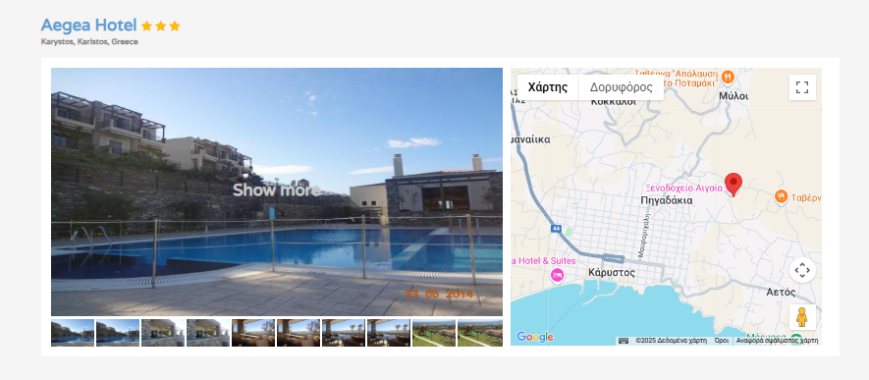Click the Google logo on the map
Screen dimensions: 869x380
[534, 337]
